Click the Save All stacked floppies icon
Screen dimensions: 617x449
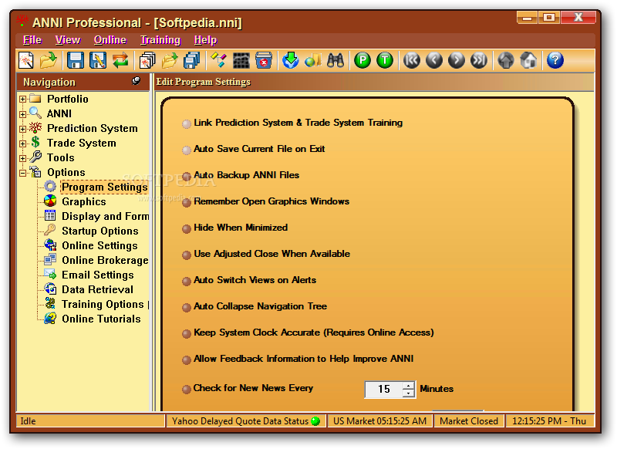(x=192, y=61)
